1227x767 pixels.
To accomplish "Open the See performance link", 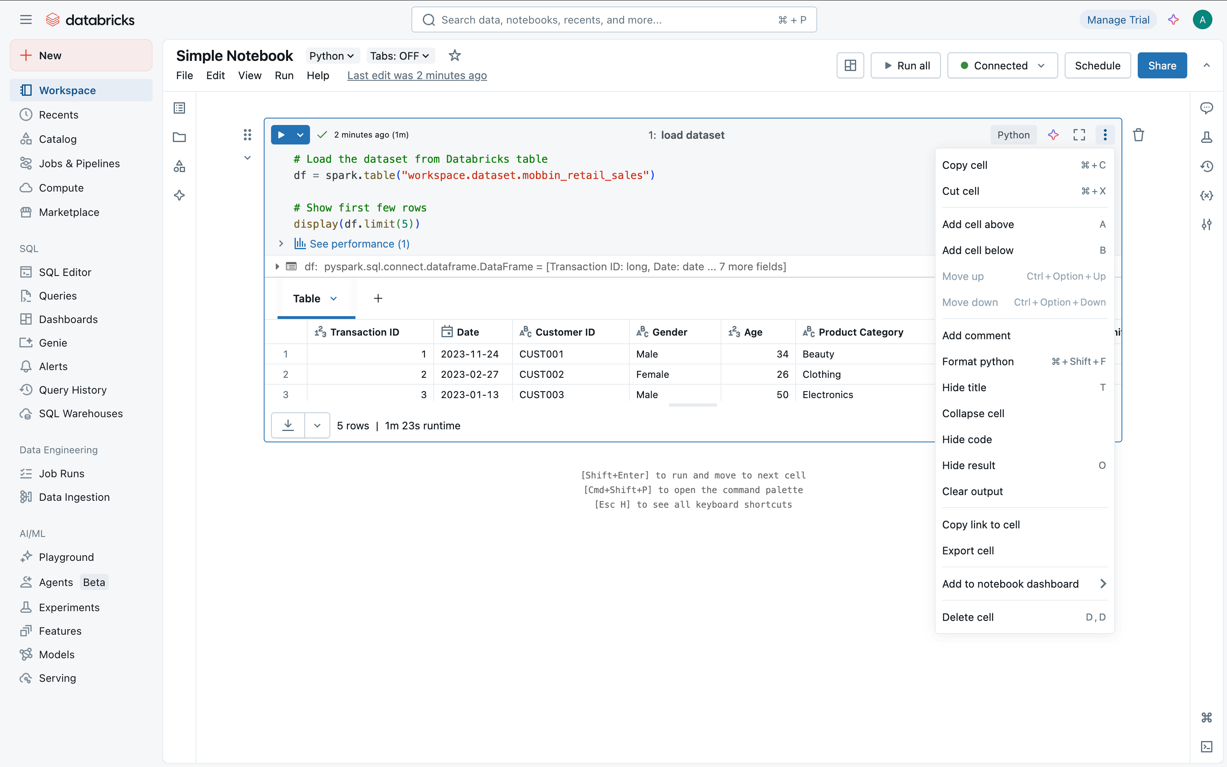I will tap(359, 244).
